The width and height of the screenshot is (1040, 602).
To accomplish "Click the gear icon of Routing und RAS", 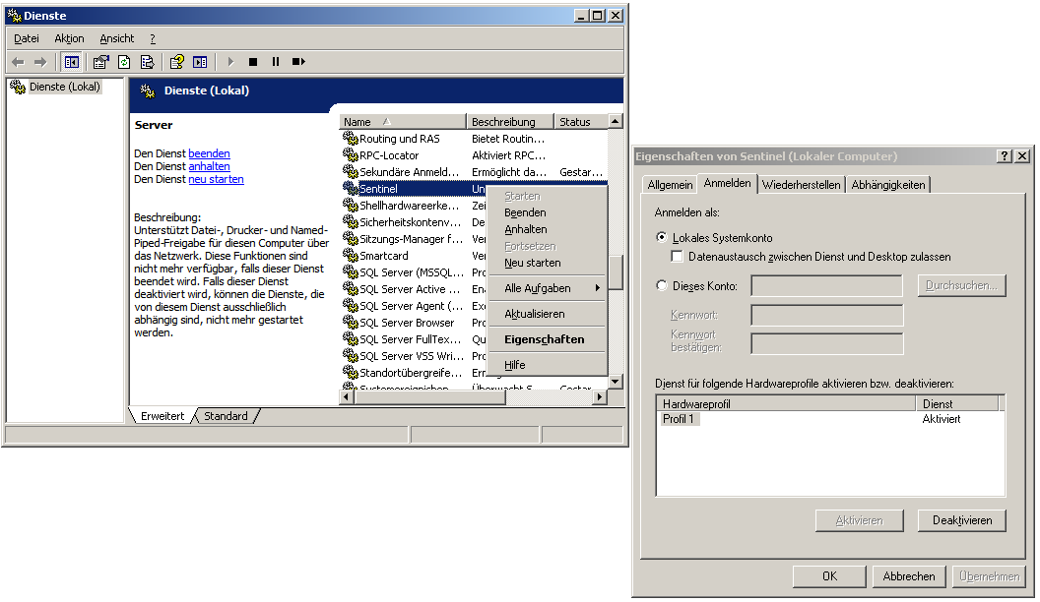I will point(351,139).
